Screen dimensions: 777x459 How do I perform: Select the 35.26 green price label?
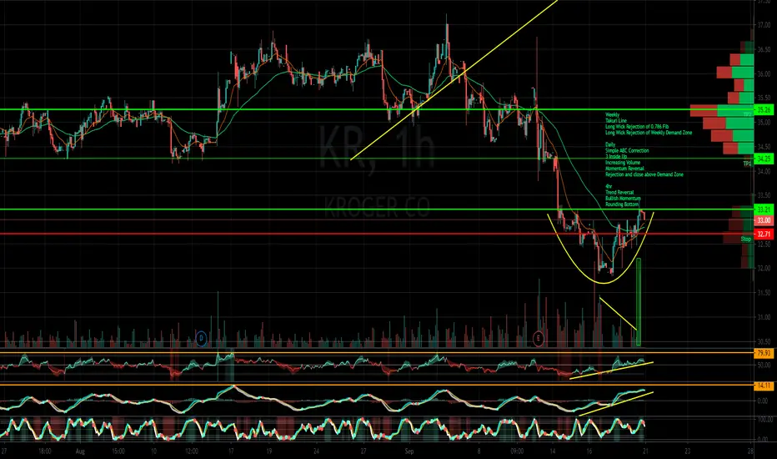tap(763, 109)
